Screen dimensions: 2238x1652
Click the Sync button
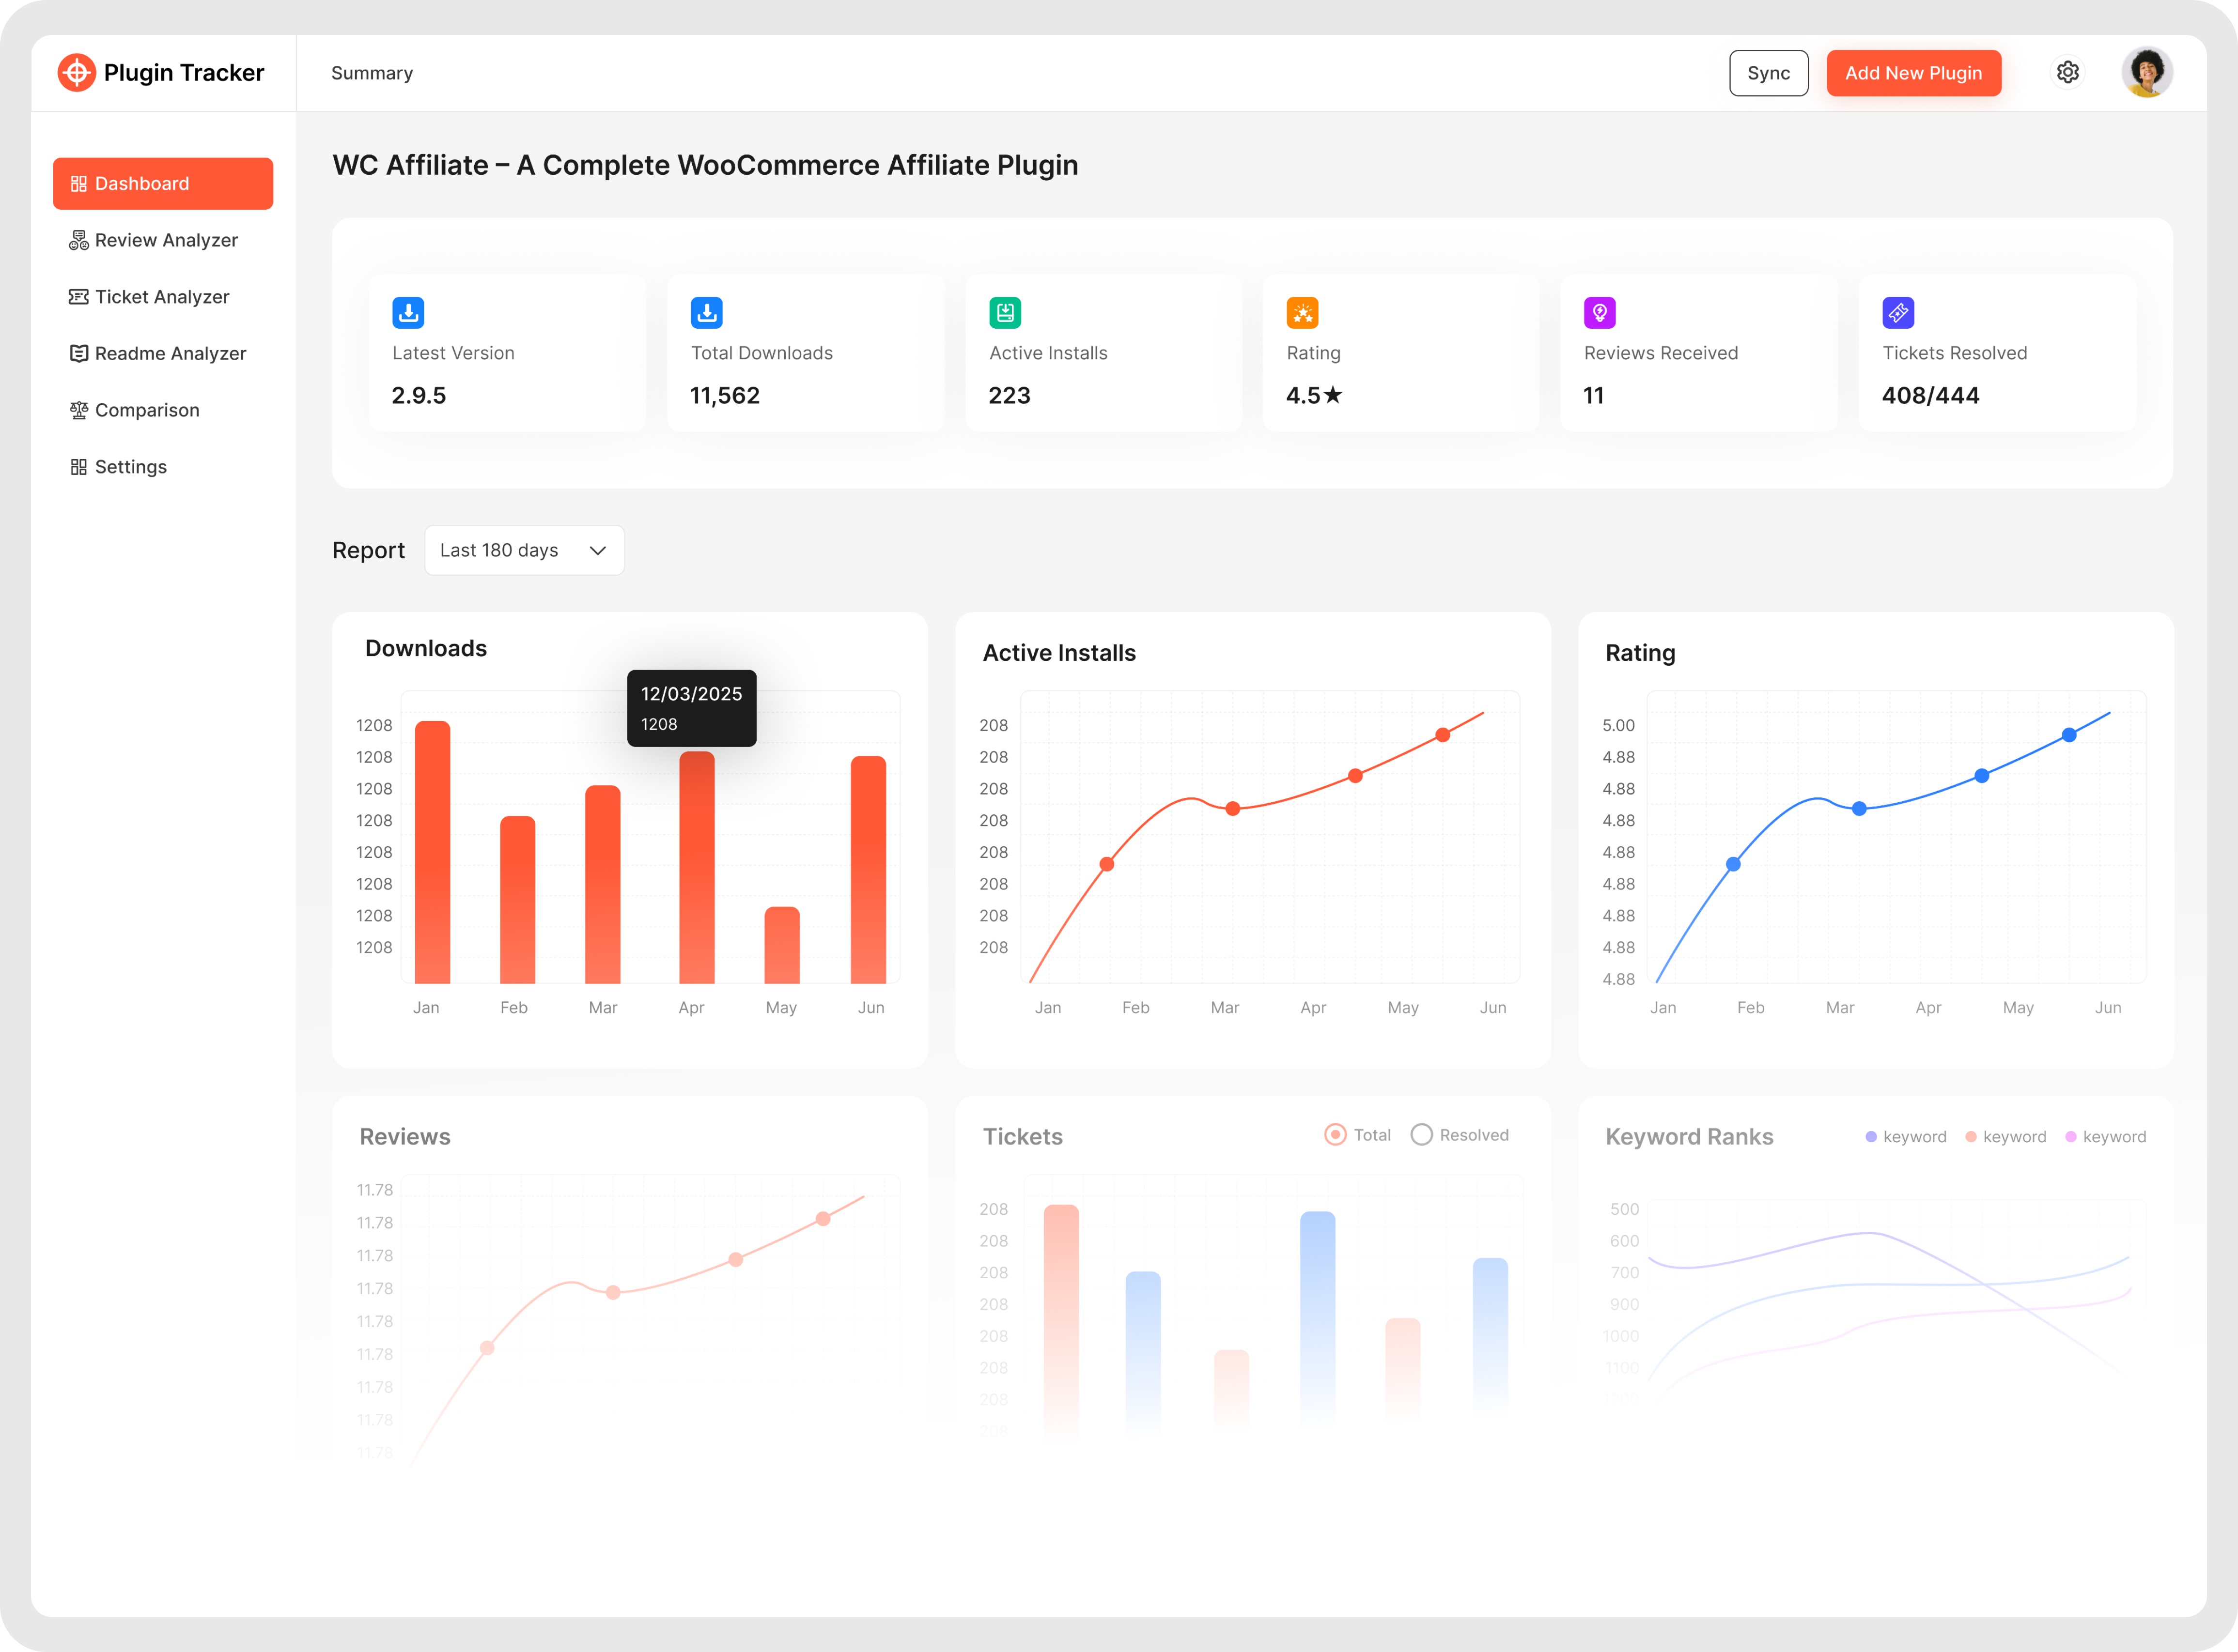click(1768, 73)
